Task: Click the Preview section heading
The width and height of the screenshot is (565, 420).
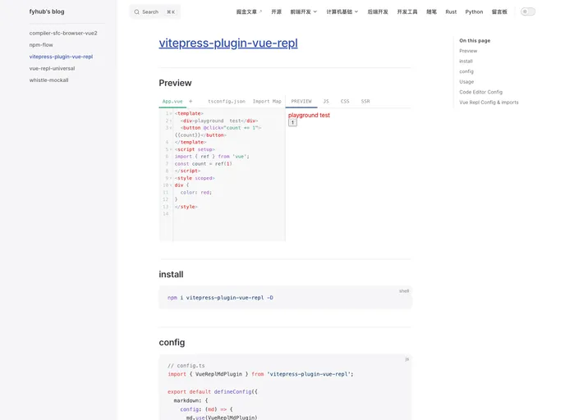Action: (x=175, y=83)
